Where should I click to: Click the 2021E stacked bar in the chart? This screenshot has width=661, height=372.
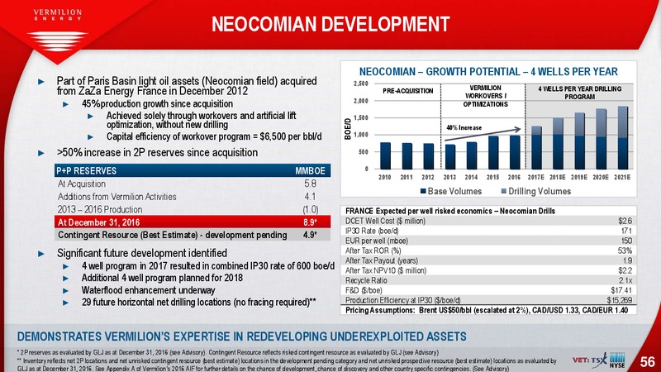point(623,137)
